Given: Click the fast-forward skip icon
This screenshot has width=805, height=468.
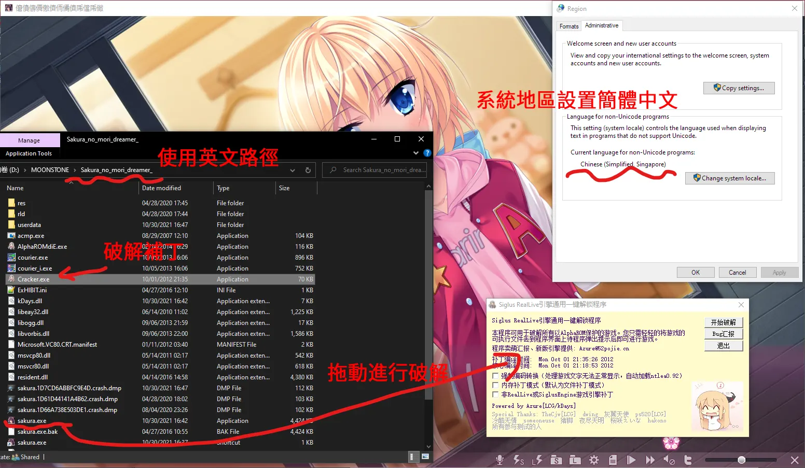Looking at the screenshot, I should click(650, 460).
